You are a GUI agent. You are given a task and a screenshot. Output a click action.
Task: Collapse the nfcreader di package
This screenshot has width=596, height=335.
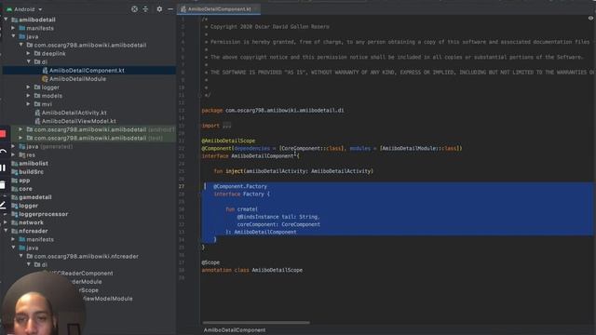point(29,264)
